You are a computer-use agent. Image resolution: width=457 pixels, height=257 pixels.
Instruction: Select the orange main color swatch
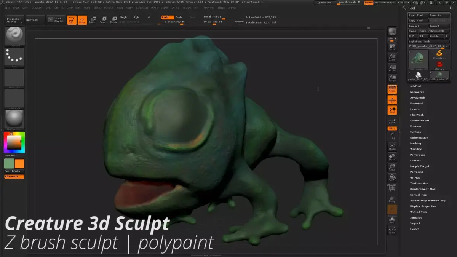tap(19, 164)
